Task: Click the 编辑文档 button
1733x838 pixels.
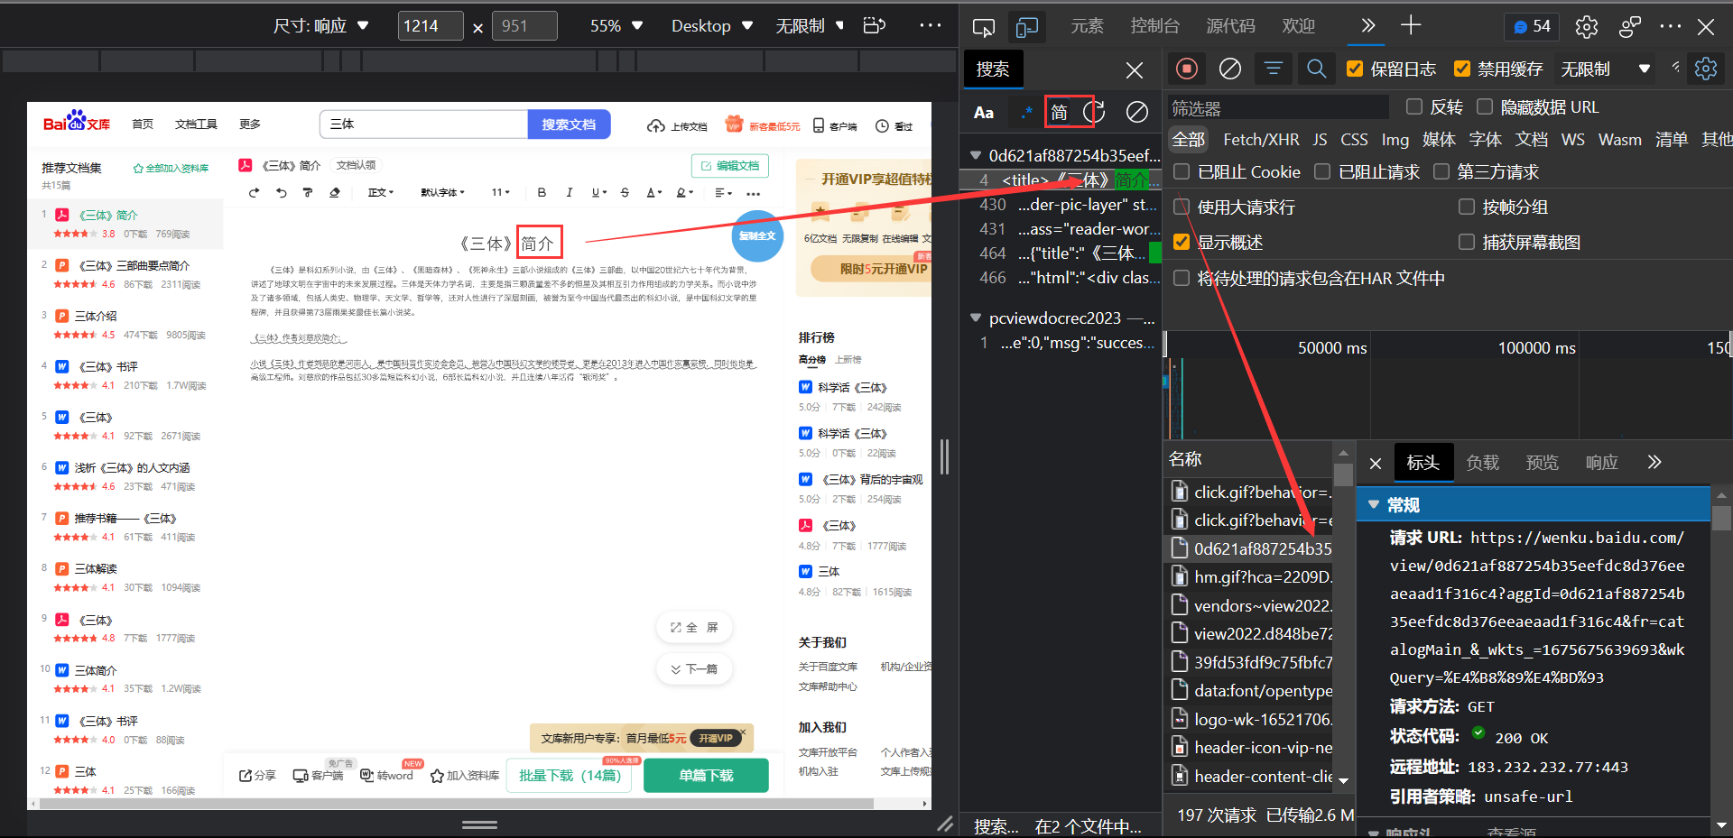Action: pos(730,166)
